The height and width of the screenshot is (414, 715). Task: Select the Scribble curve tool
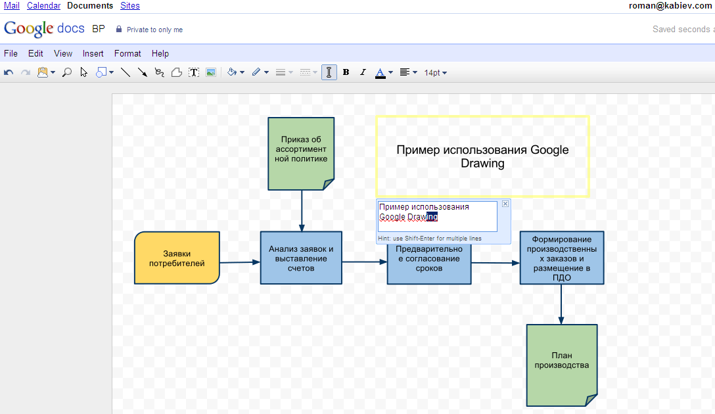click(x=159, y=72)
